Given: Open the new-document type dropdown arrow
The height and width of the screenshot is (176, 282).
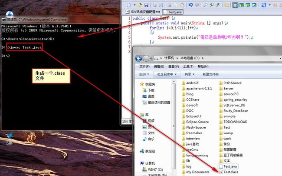Looking at the screenshot, I should click(x=134, y=5).
